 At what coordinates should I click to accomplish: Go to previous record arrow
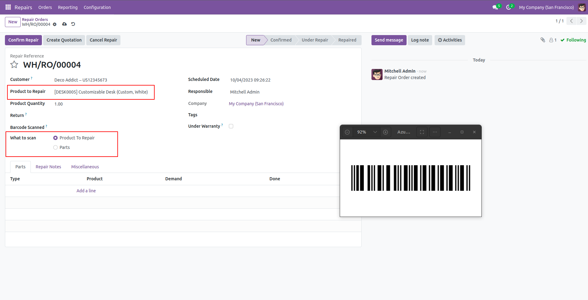(x=571, y=21)
